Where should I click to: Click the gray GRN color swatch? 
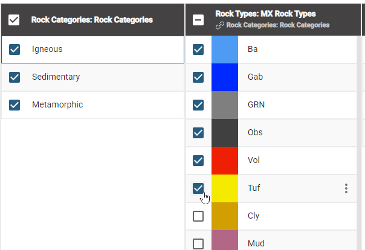click(x=225, y=105)
